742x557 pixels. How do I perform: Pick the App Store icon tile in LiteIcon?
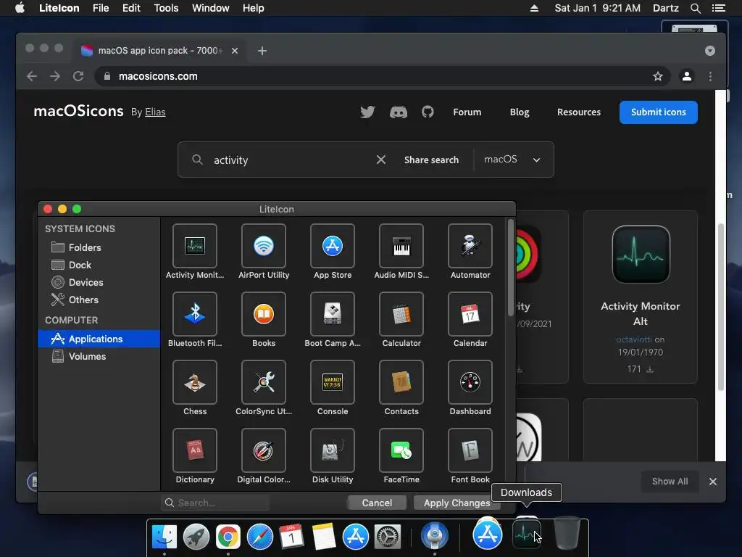332,246
